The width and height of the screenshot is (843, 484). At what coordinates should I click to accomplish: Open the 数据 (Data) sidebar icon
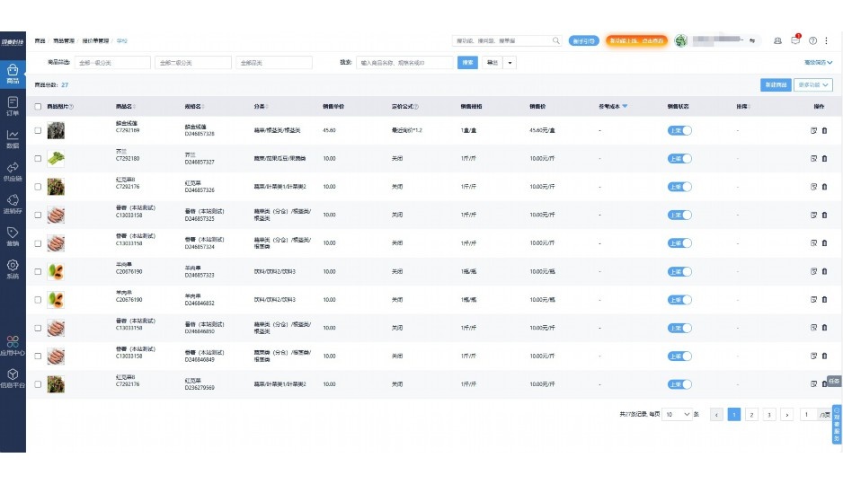(x=13, y=138)
